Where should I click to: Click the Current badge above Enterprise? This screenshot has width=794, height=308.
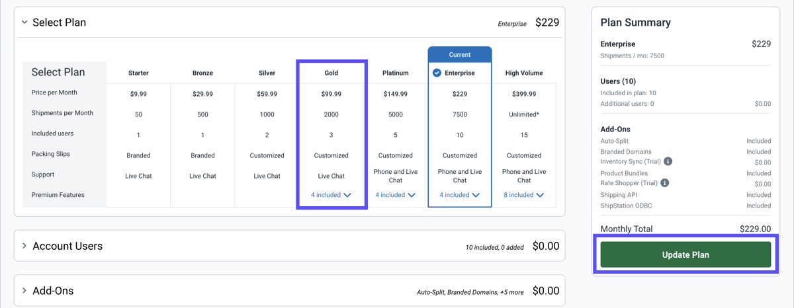459,55
